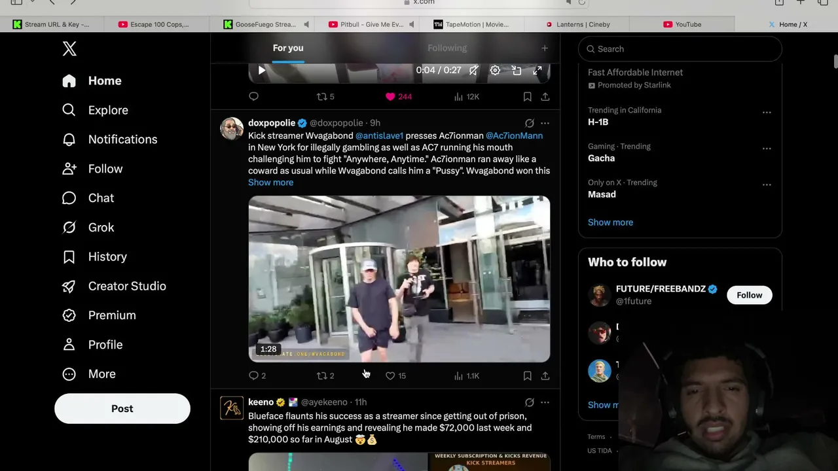Open the @antislave1 mention link
The image size is (838, 471).
[379, 136]
